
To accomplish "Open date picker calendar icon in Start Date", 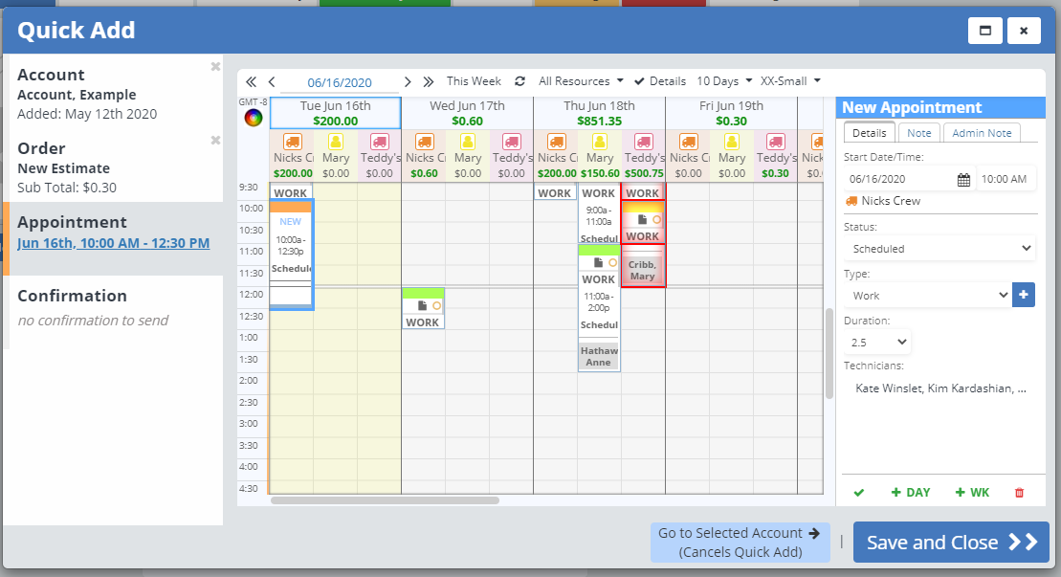I will (x=963, y=179).
